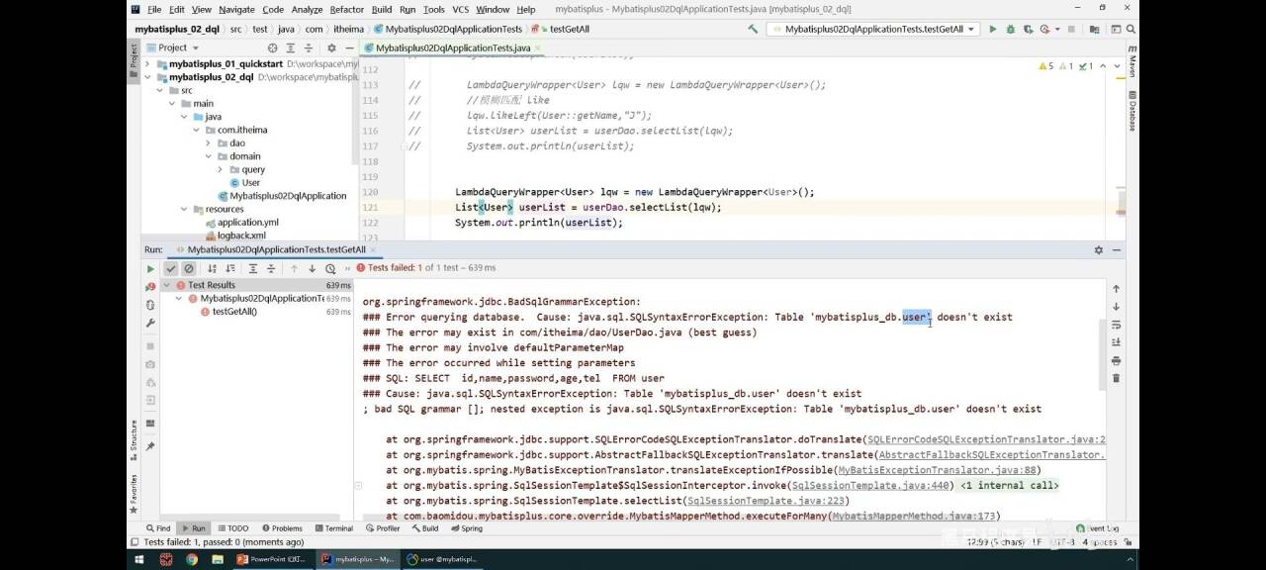This screenshot has width=1266, height=570.
Task: Open the Project view selector dropdown
Action: coord(172,47)
